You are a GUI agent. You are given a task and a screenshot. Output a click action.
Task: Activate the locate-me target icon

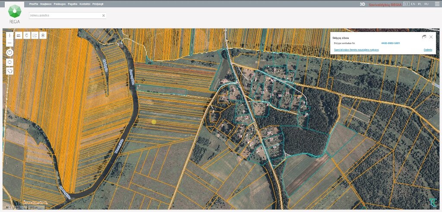(x=43, y=35)
